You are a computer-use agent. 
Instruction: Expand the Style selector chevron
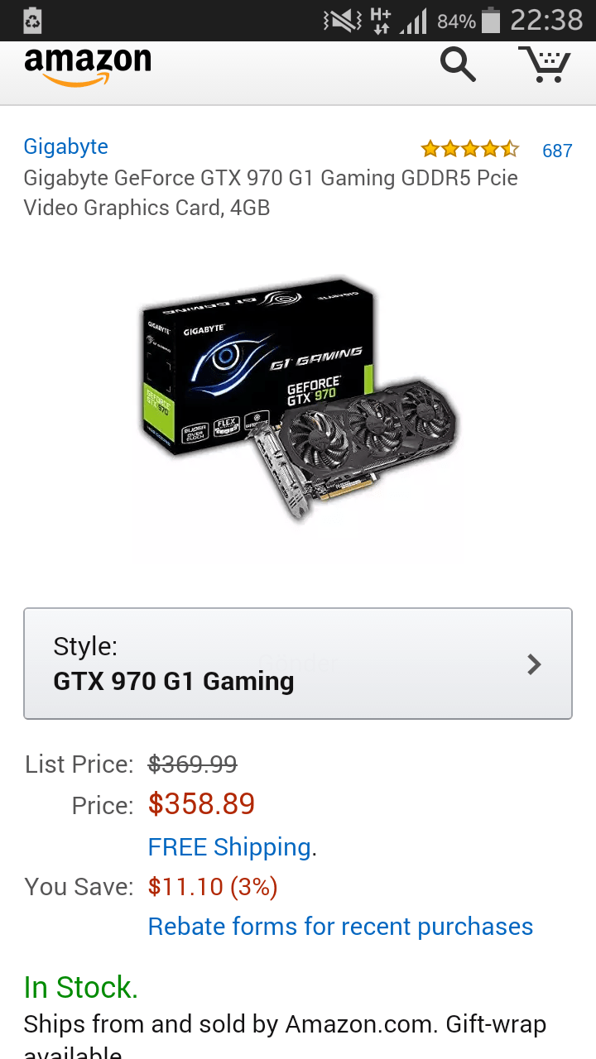535,664
